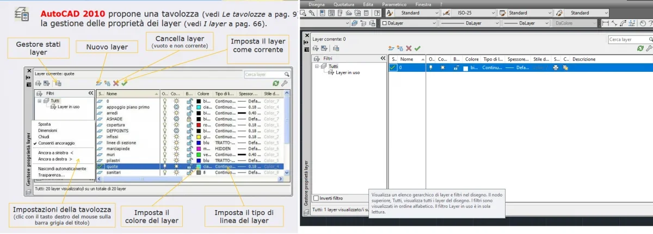Toggle bulb for muri layer

point(164,155)
